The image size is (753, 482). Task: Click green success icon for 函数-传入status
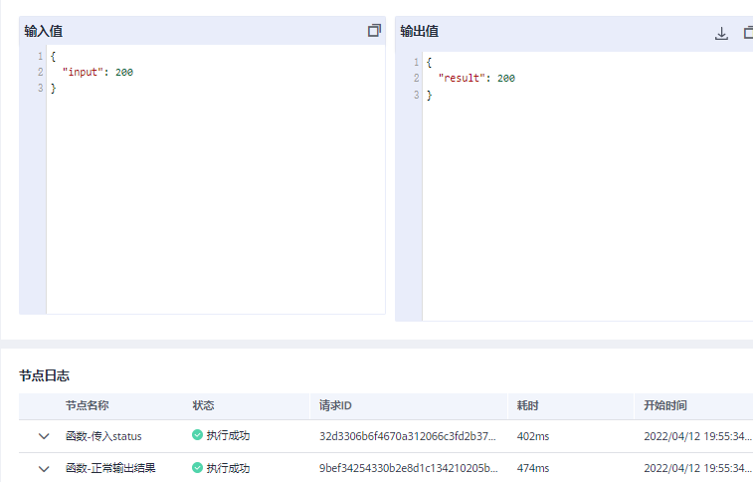pos(197,436)
